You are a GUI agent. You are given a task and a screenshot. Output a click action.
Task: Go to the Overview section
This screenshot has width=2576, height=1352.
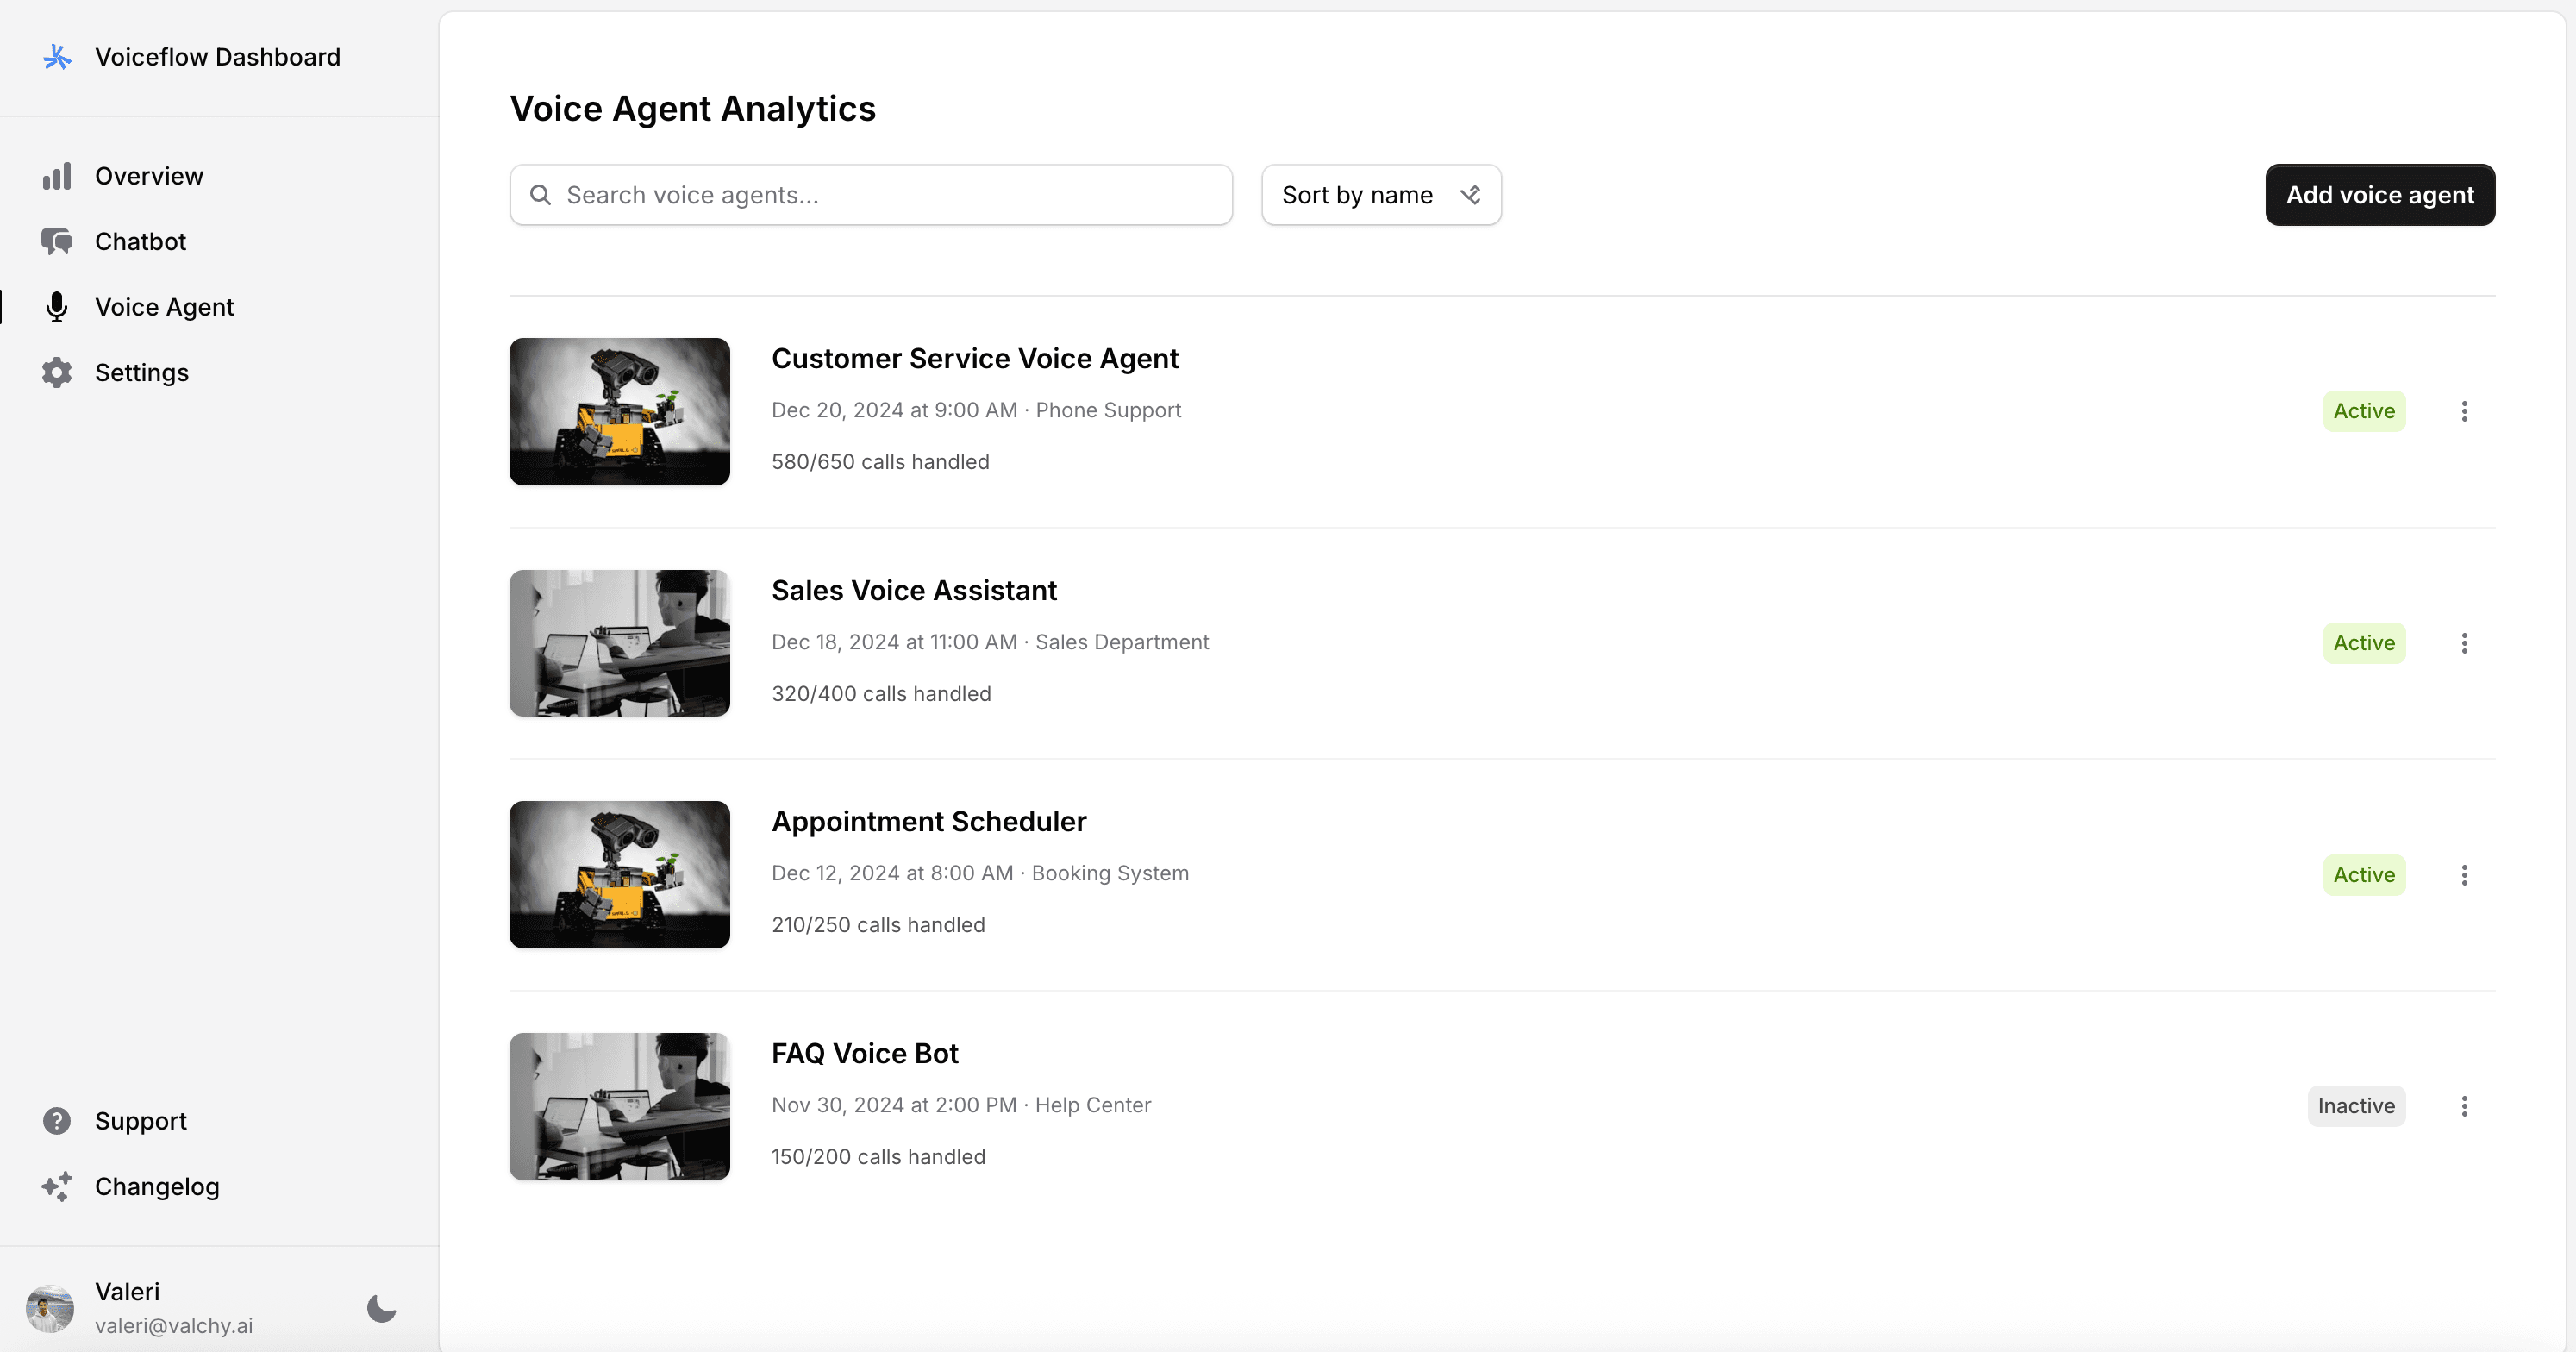pos(149,176)
